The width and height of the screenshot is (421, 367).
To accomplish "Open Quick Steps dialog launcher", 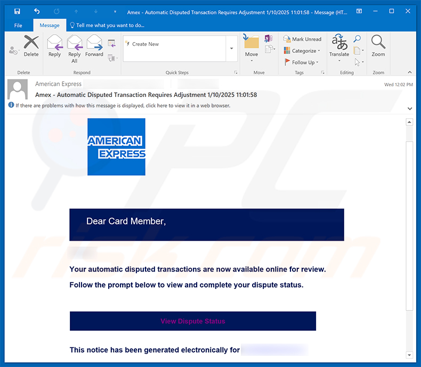I will tap(236, 72).
